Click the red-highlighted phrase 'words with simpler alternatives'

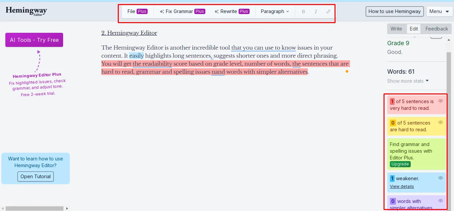tap(267, 72)
